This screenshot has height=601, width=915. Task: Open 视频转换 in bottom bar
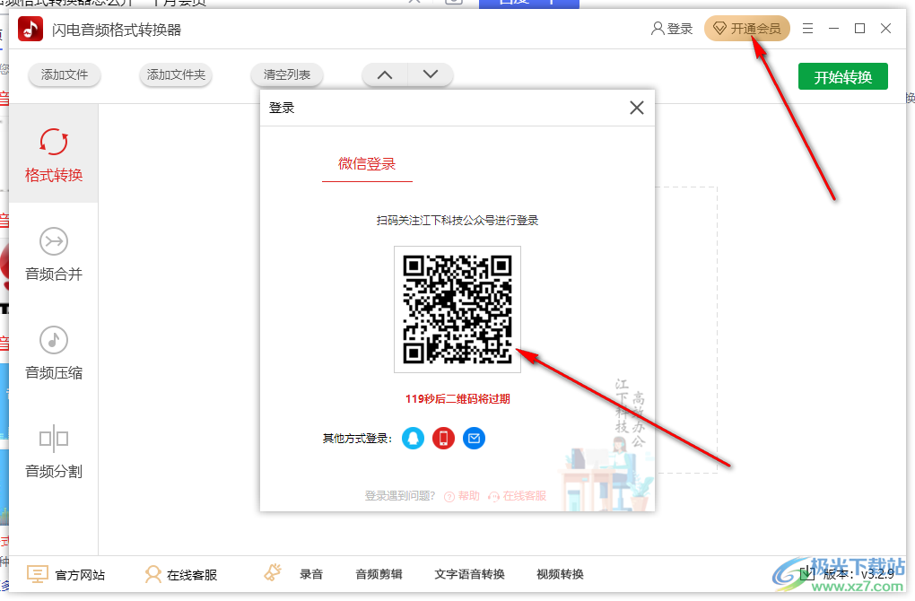560,574
